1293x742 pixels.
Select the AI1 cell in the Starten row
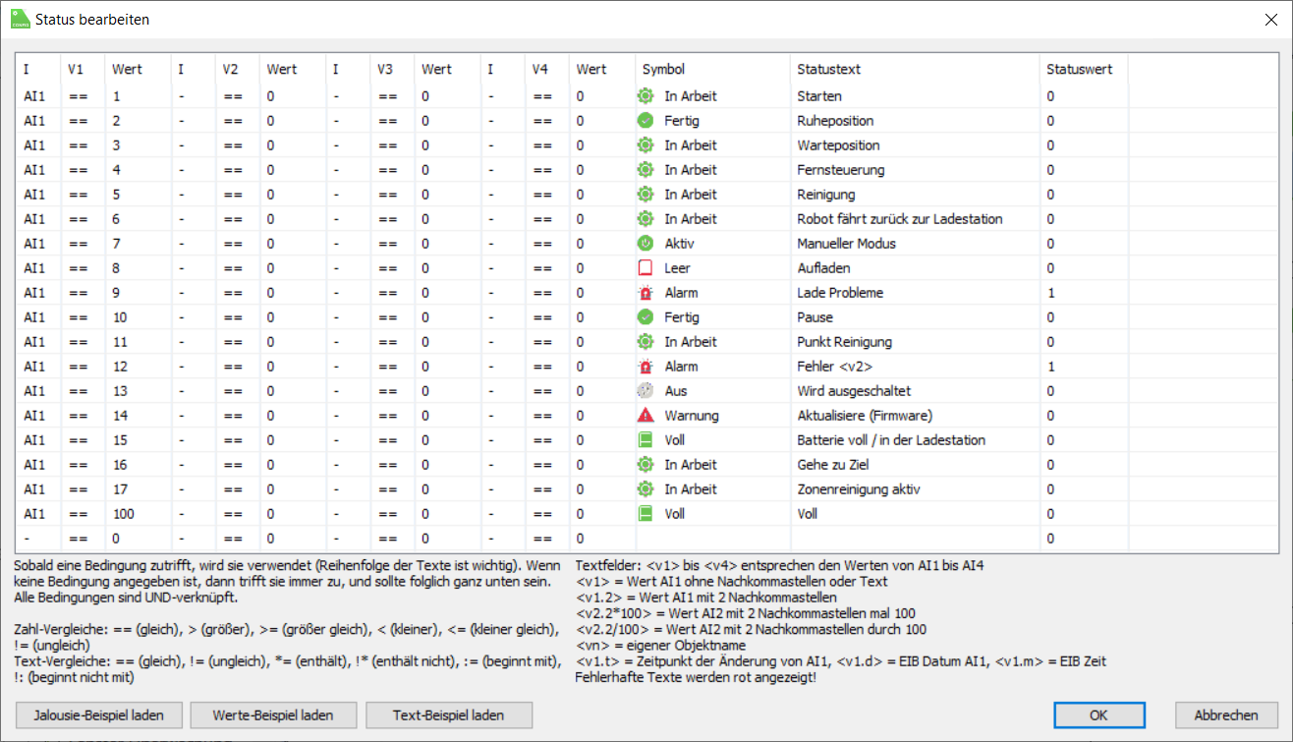tap(39, 96)
